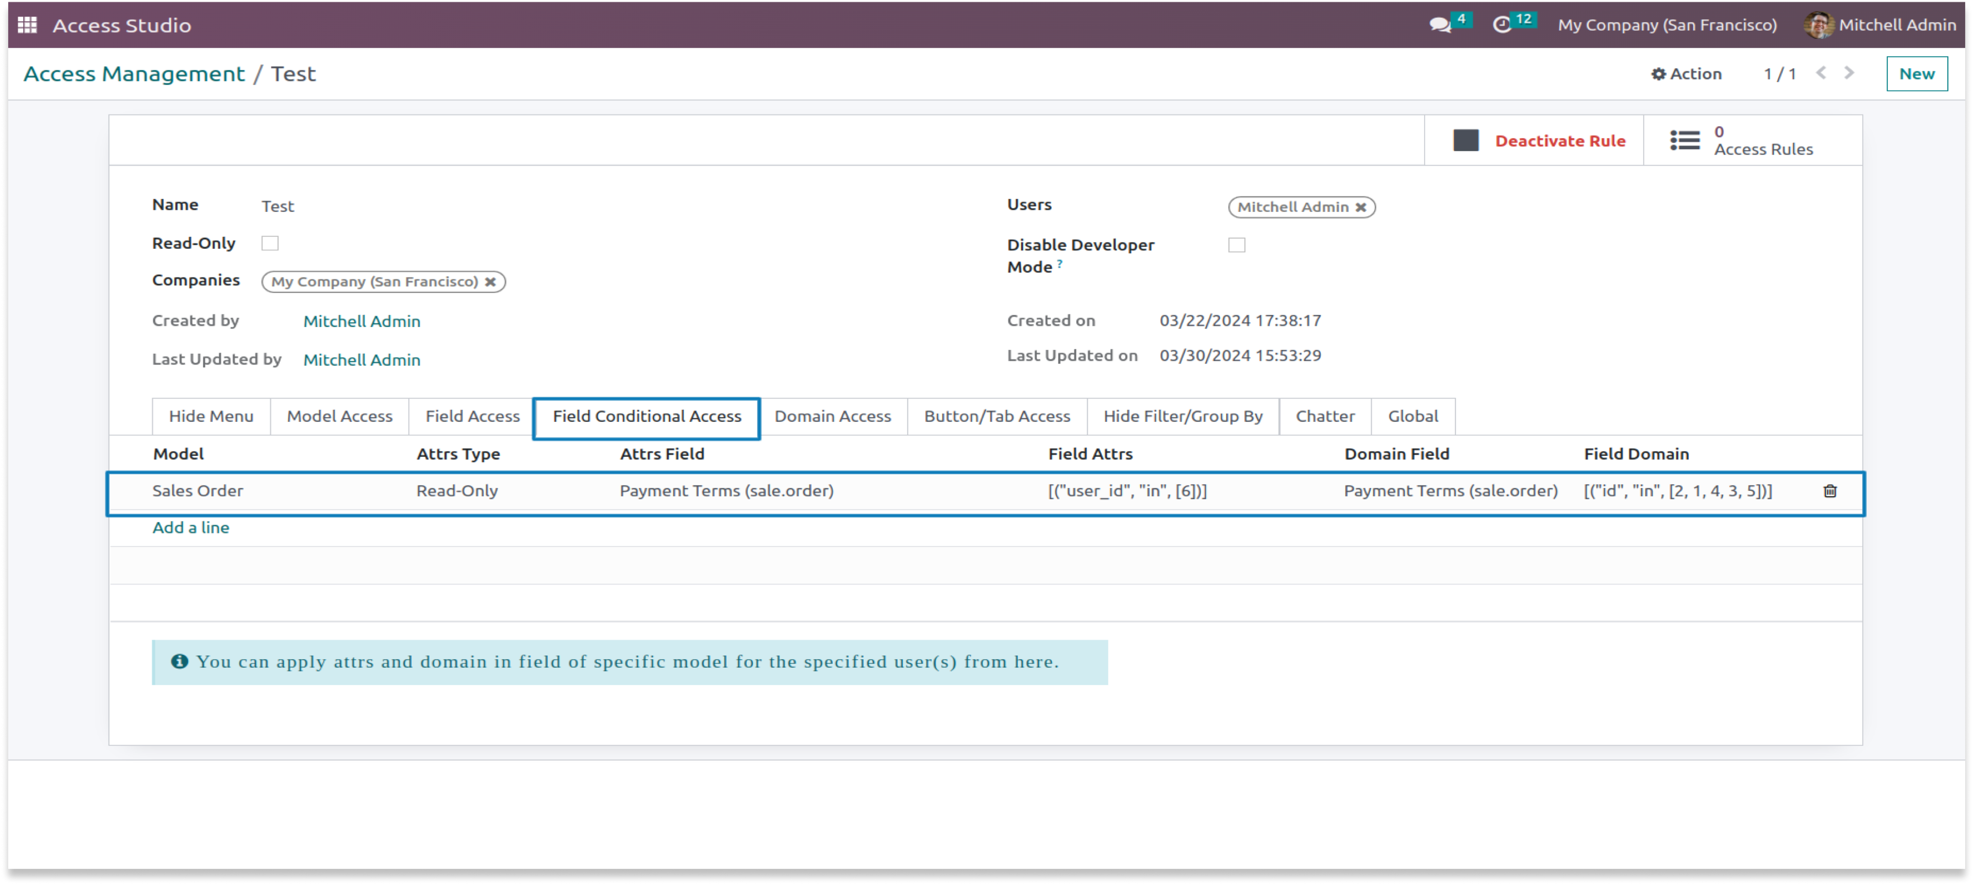Open Last Updated by Mitchell Admin link
This screenshot has height=884, width=1973.
point(362,360)
